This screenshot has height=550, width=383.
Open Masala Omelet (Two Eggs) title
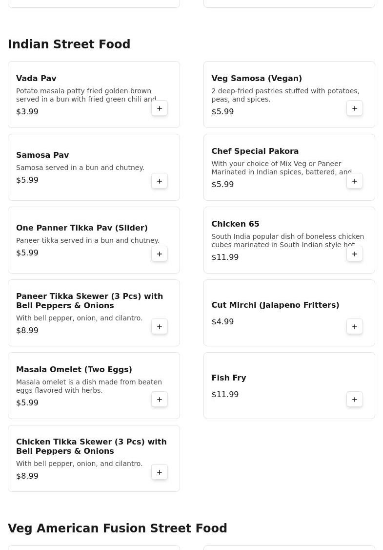[74, 370]
